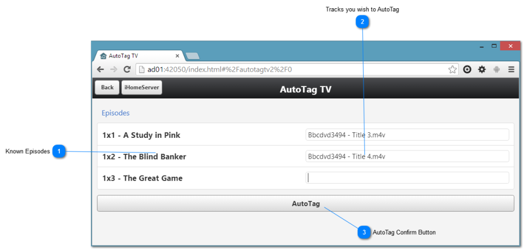This screenshot has width=524, height=250.
Task: Open the gear extension icon in the toolbar
Action: coord(482,69)
